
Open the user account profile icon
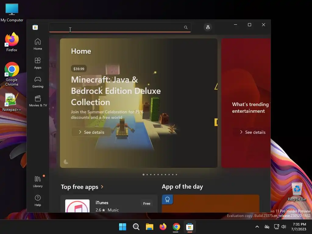208,27
